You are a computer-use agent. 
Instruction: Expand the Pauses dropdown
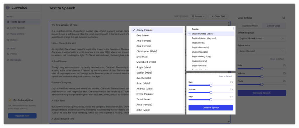[198, 16]
